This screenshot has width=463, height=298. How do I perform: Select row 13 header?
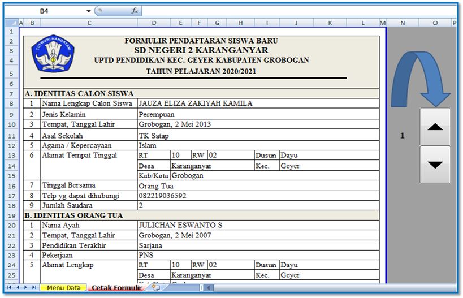11,156
